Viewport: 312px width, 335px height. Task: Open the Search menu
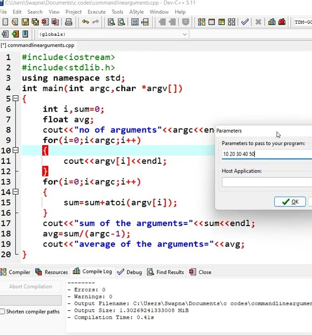pos(35,12)
